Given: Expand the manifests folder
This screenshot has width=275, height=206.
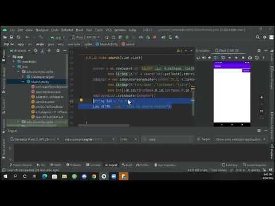Looking at the screenshot, I should (x=14, y=62).
